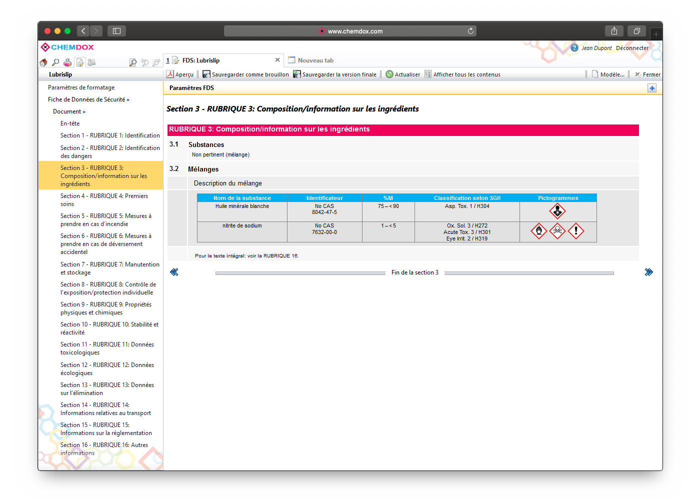Go to previous section with left arrow
This screenshot has width=700, height=500.
tap(174, 272)
